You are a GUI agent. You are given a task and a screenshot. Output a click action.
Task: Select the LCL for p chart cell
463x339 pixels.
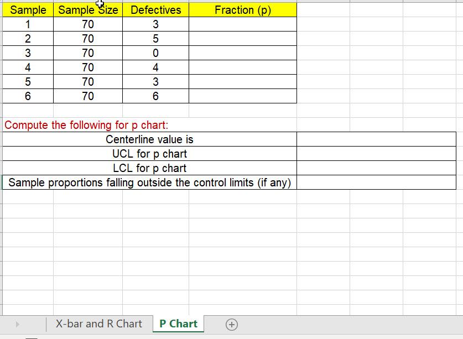(x=149, y=168)
